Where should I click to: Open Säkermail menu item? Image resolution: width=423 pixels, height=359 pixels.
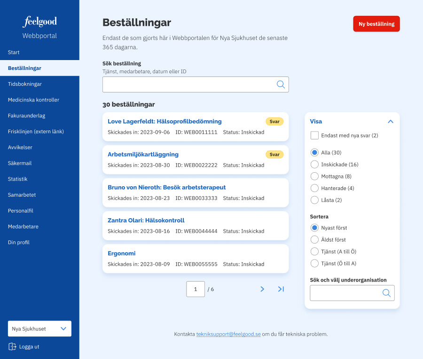pyautogui.click(x=39, y=163)
